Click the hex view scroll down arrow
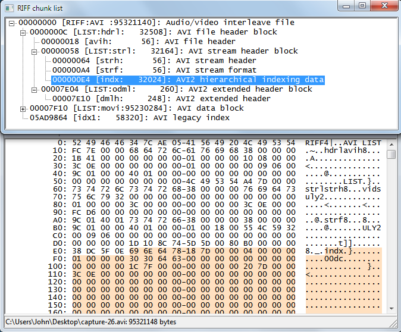Image resolution: width=401 pixels, height=332 pixels. pos(391,309)
